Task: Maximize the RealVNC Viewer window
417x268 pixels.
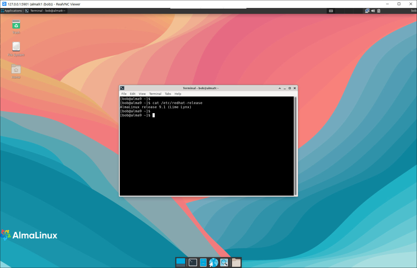Action: coord(399,4)
